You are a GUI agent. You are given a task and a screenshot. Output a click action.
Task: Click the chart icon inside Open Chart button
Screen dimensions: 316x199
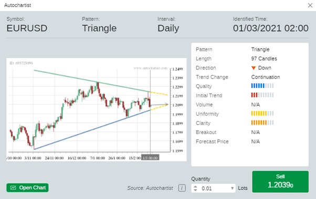[x=13, y=188]
